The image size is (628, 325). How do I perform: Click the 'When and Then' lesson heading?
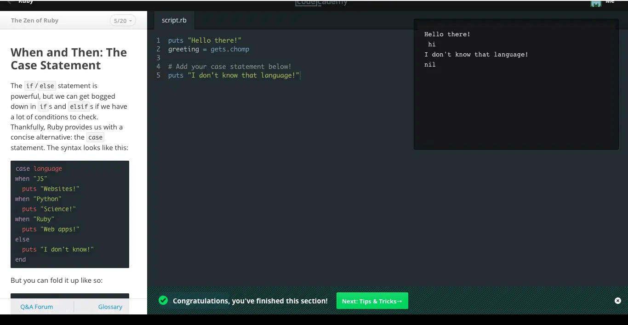(x=69, y=59)
